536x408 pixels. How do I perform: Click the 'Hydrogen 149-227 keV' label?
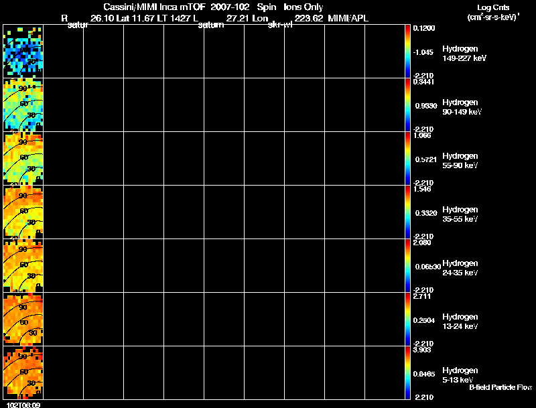pos(464,54)
